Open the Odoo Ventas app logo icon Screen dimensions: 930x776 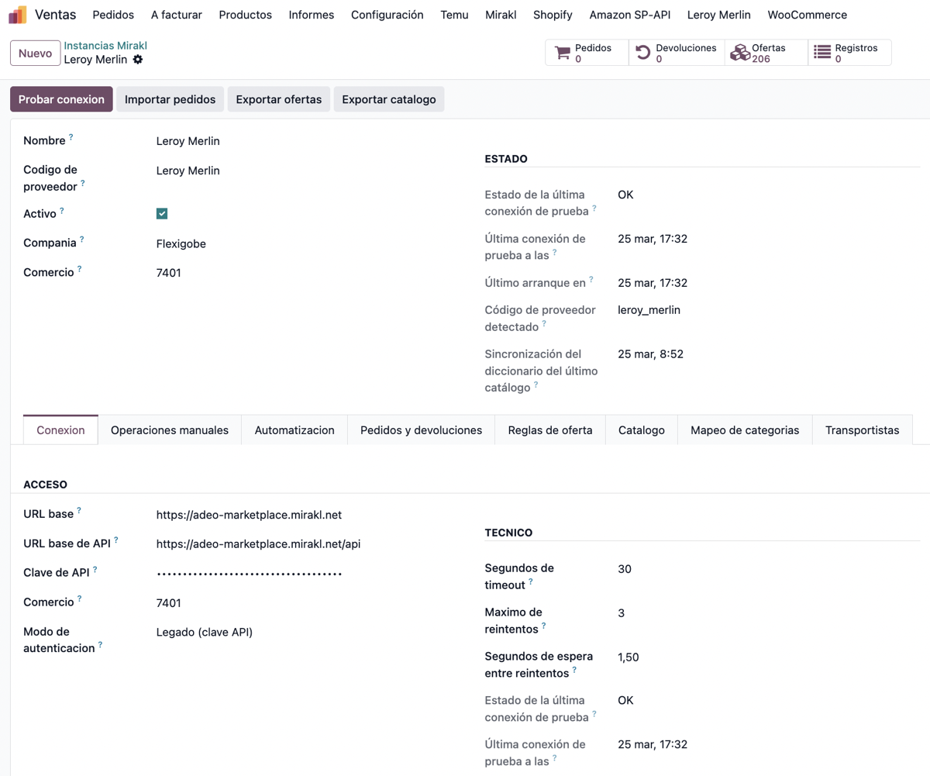pos(18,15)
